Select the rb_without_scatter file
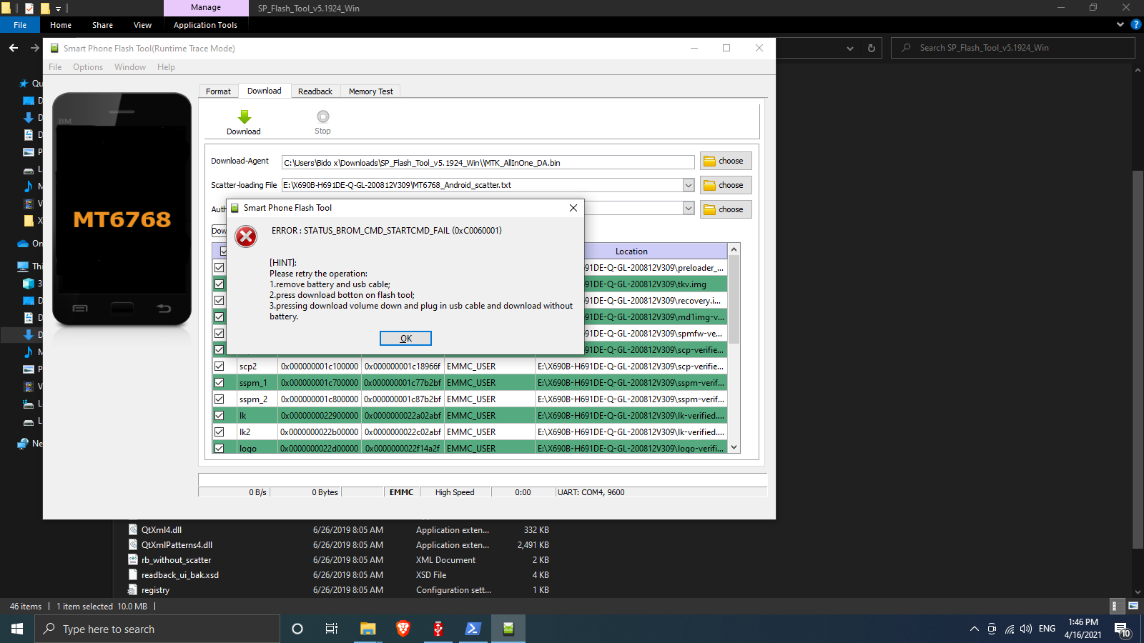The width and height of the screenshot is (1144, 643). pyautogui.click(x=176, y=560)
